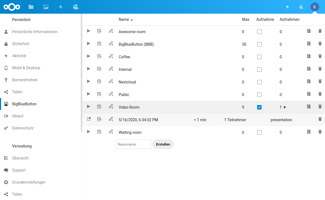Start the Nextcloud room

click(x=88, y=81)
